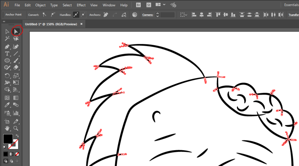
Task: Toggle hide handles for multiple selected anchors
Action: coord(83,15)
